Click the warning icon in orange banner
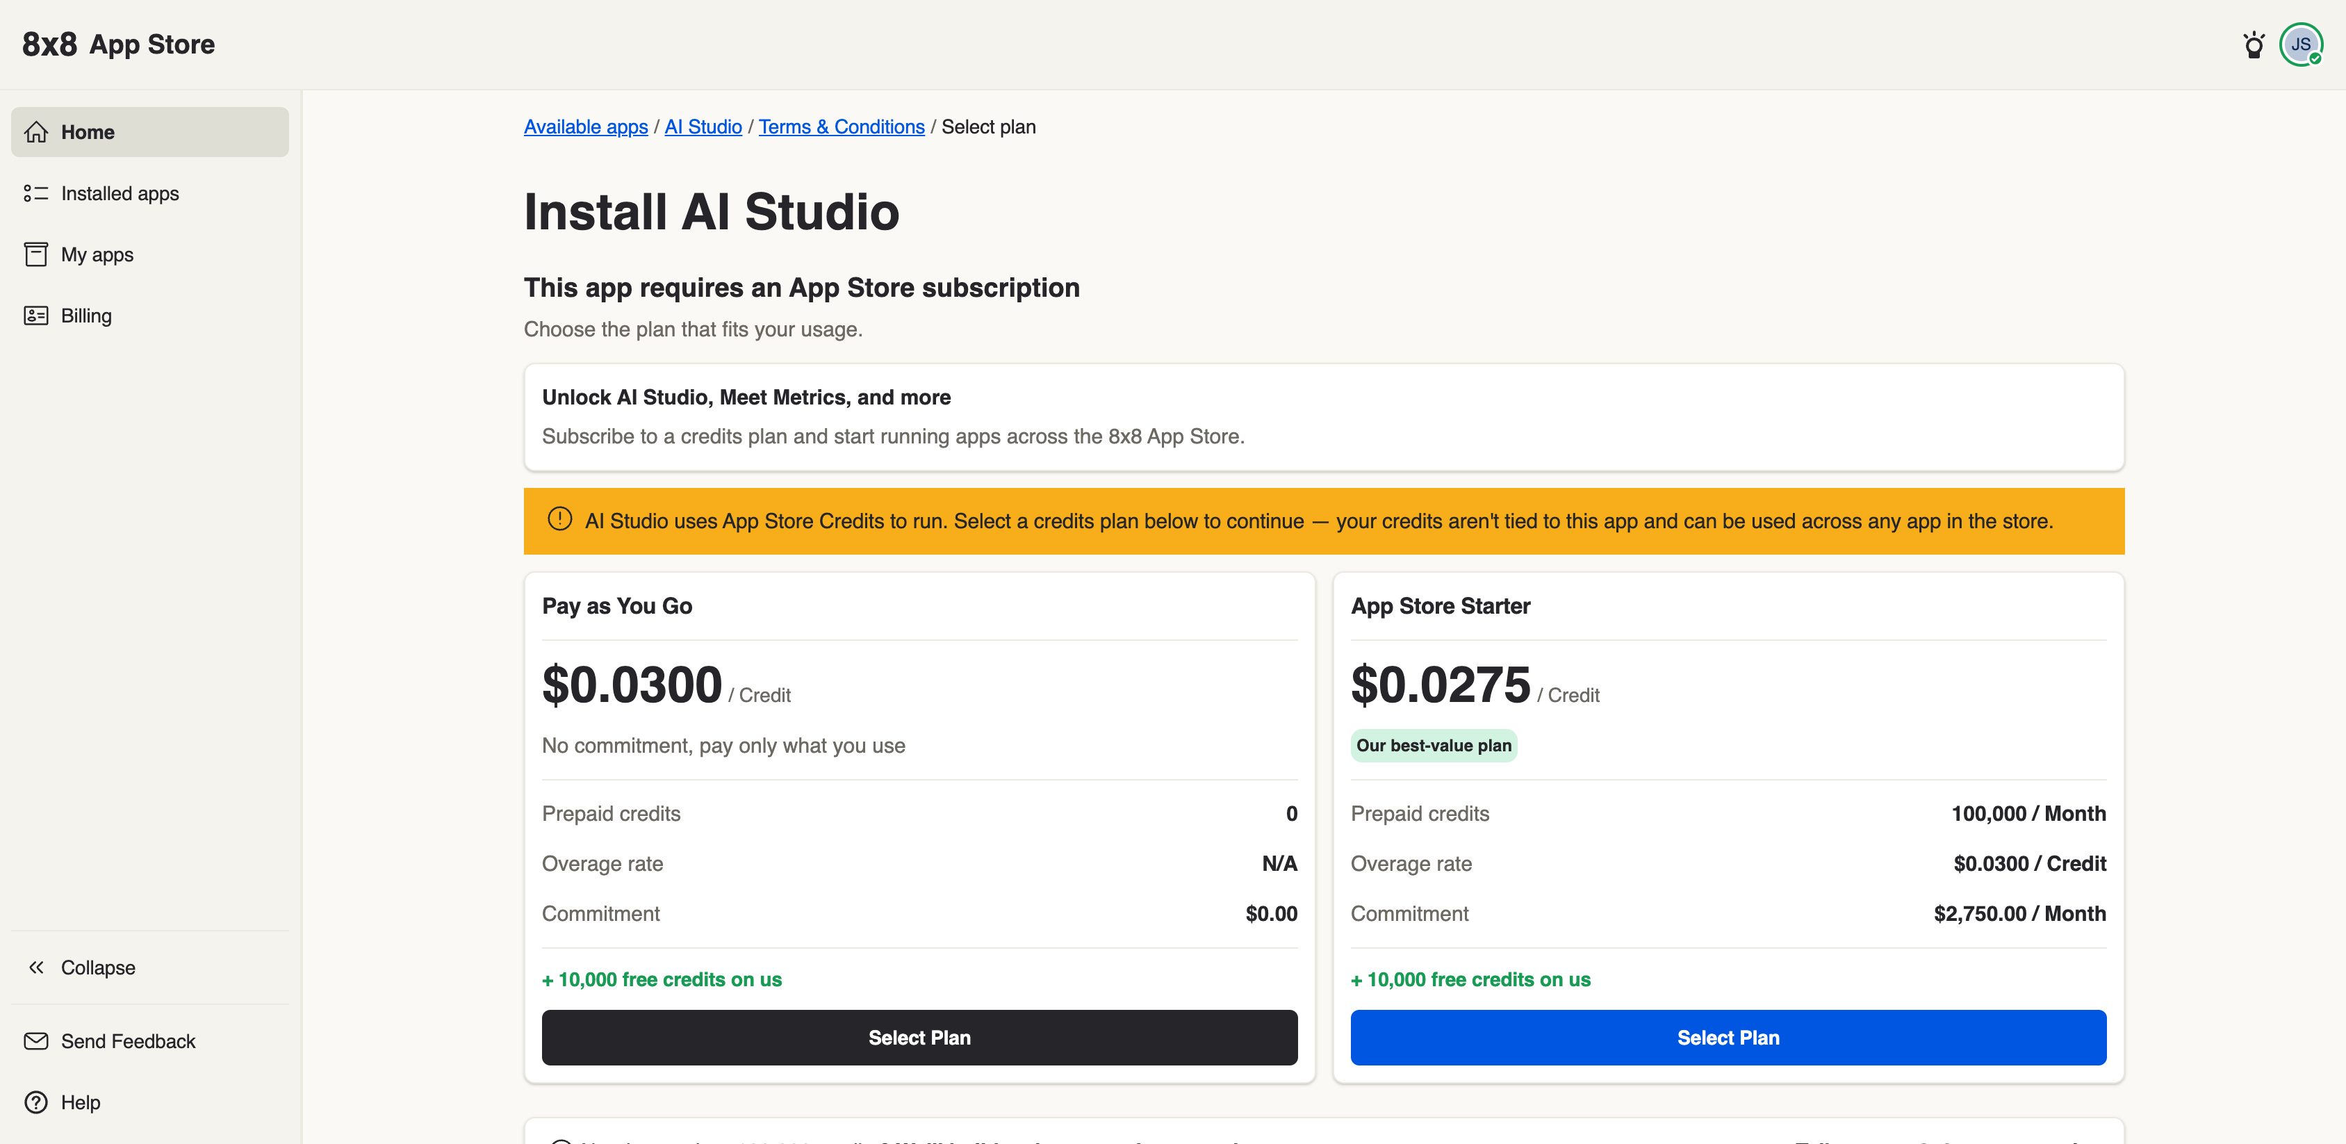Viewport: 2346px width, 1144px height. pyautogui.click(x=559, y=519)
